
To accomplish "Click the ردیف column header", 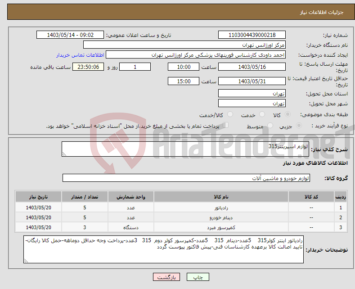I will click(341, 197).
